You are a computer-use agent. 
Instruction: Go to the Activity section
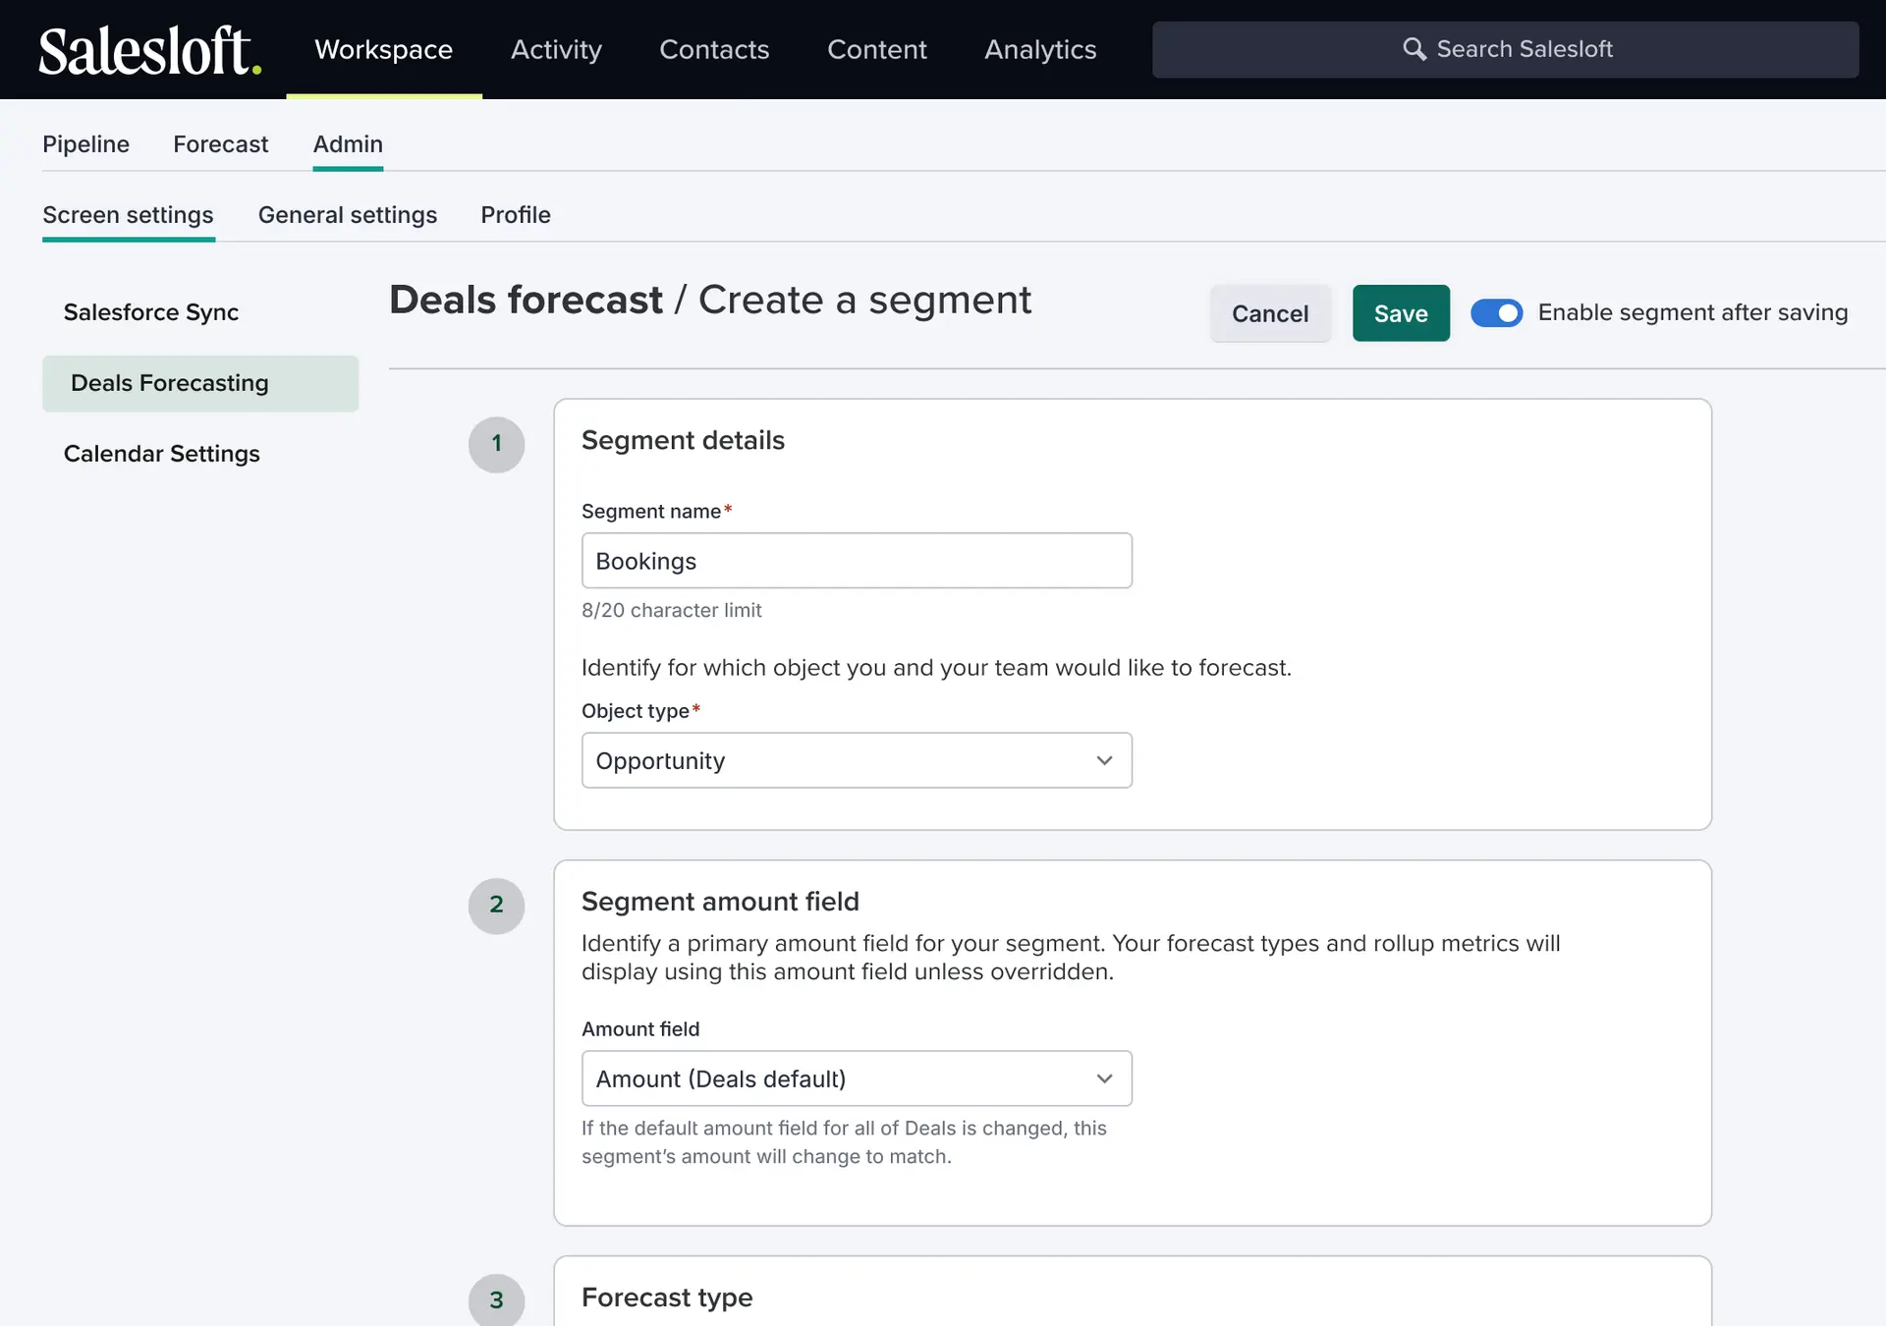pos(556,49)
